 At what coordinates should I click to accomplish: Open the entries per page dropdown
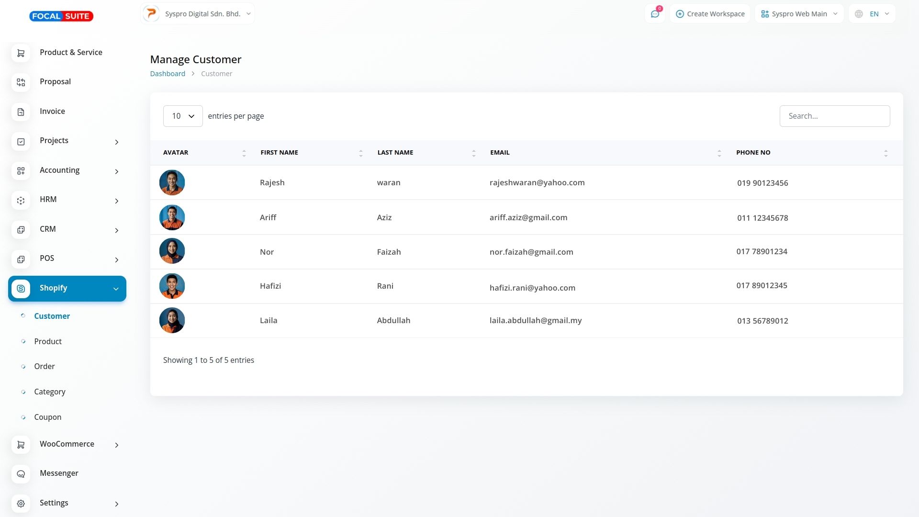pos(183,116)
